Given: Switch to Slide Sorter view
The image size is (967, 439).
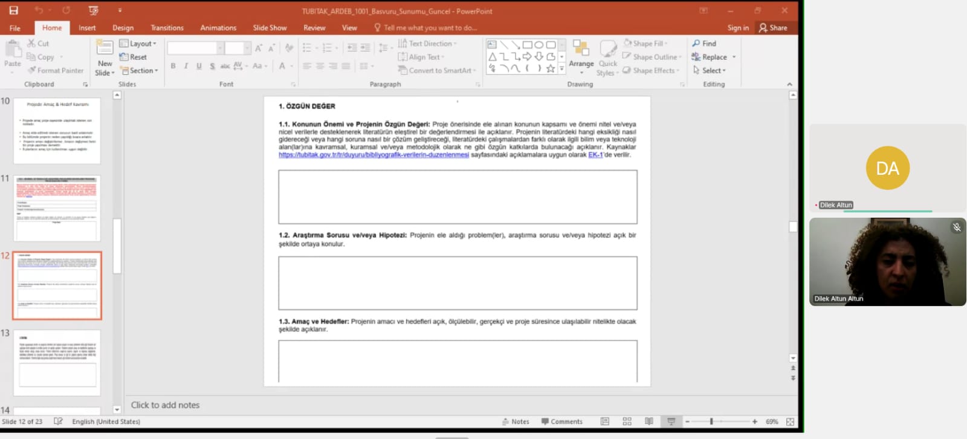Looking at the screenshot, I should (627, 421).
